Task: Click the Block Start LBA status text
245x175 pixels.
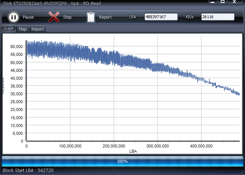Action: pyautogui.click(x=28, y=170)
